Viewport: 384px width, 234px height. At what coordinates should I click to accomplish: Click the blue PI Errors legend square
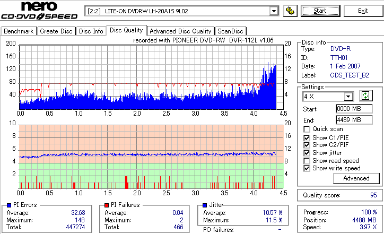pos(9,205)
